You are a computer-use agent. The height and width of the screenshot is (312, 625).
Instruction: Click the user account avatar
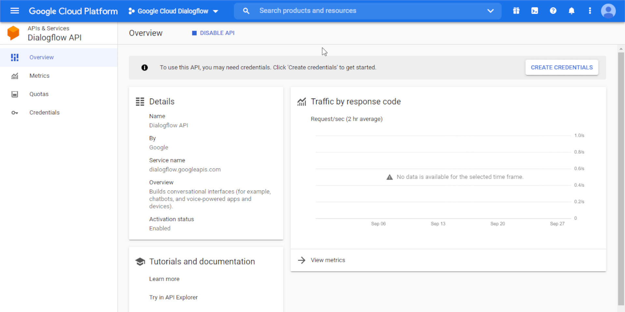[x=608, y=11]
